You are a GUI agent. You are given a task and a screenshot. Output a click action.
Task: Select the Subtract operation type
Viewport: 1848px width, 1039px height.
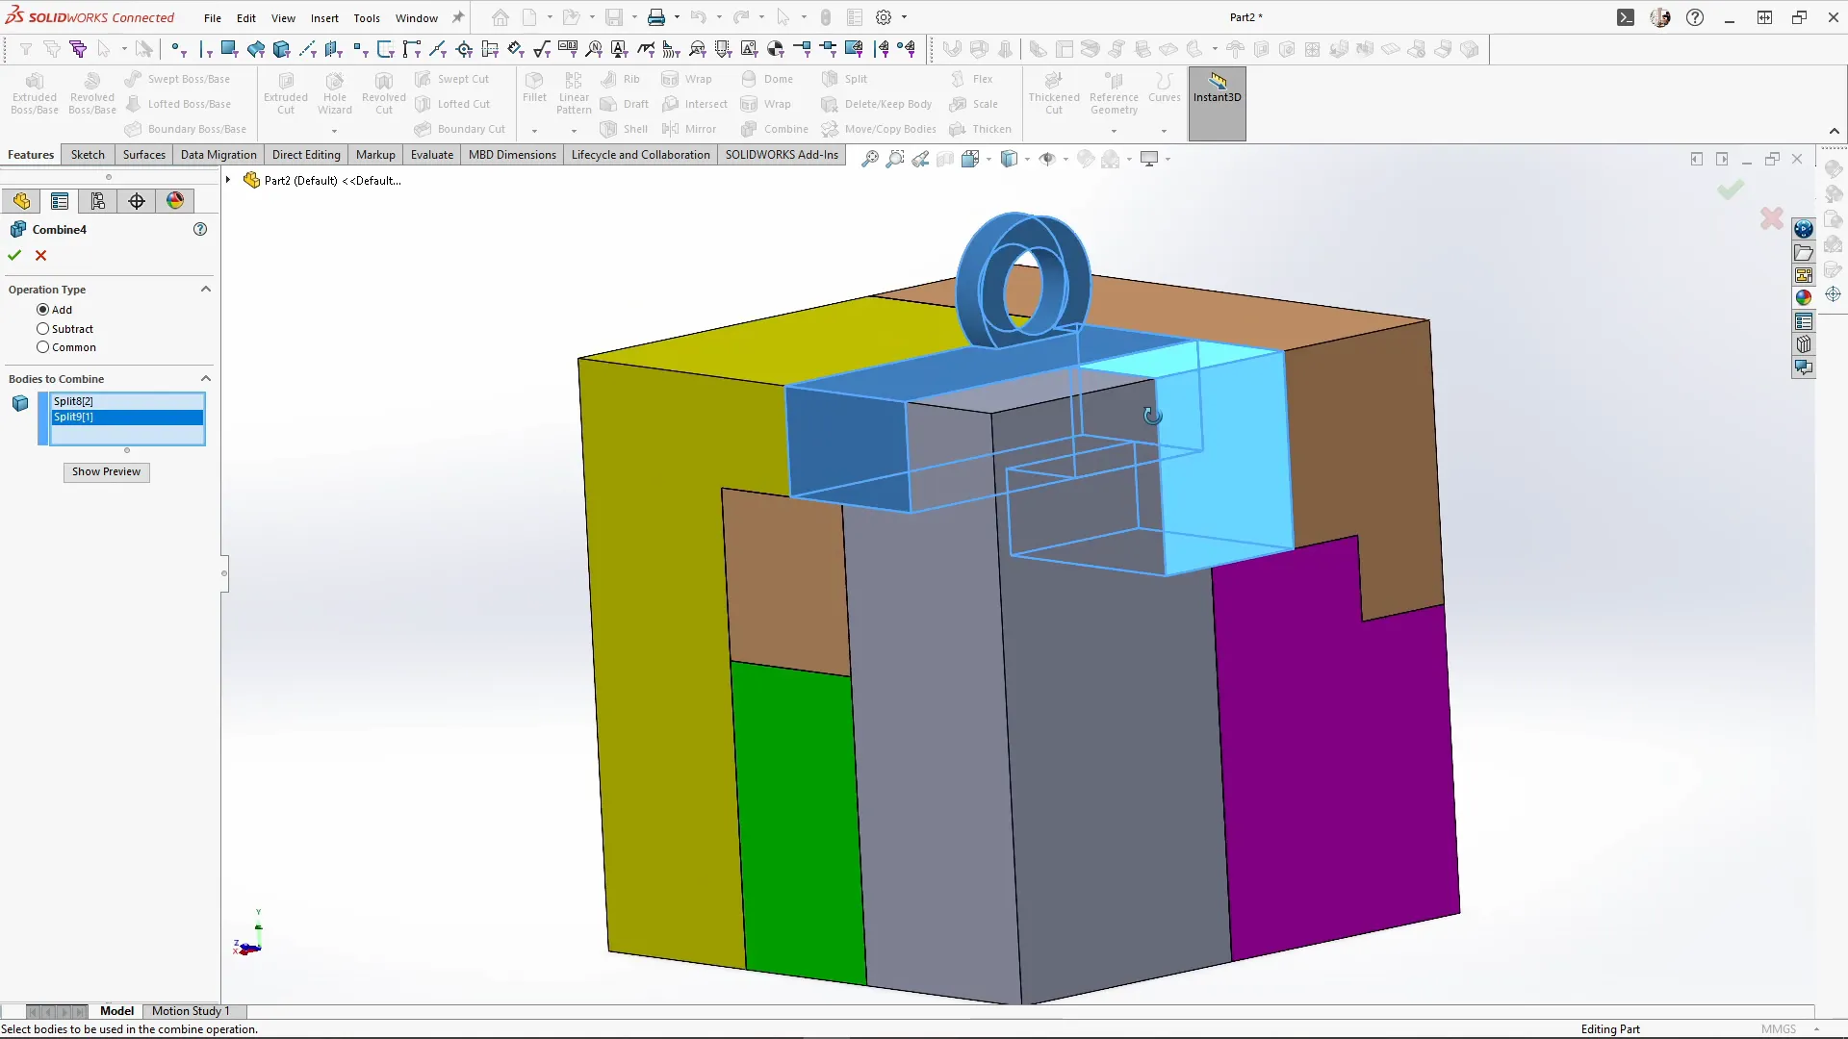tap(43, 329)
